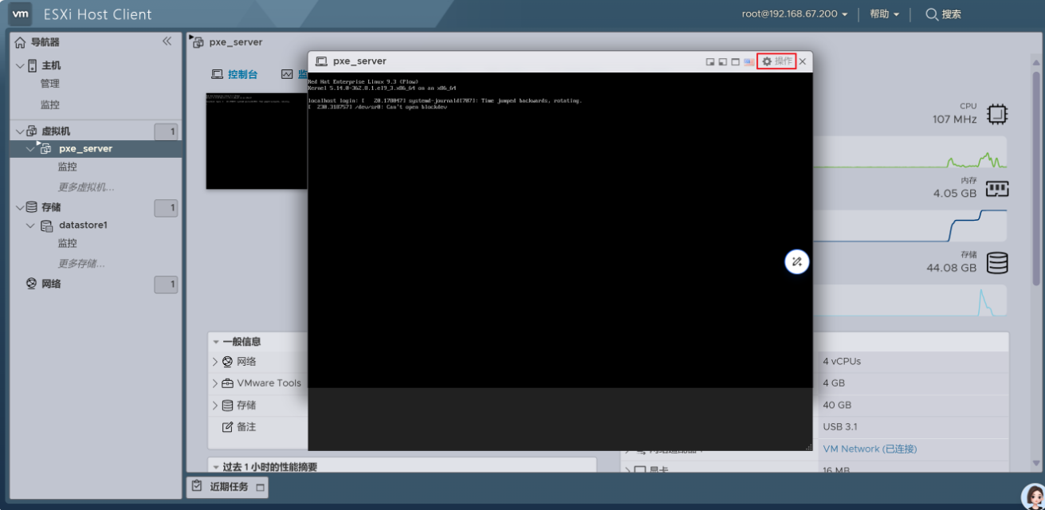Select the 主机 host node
Image resolution: width=1045 pixels, height=510 pixels.
(51, 65)
